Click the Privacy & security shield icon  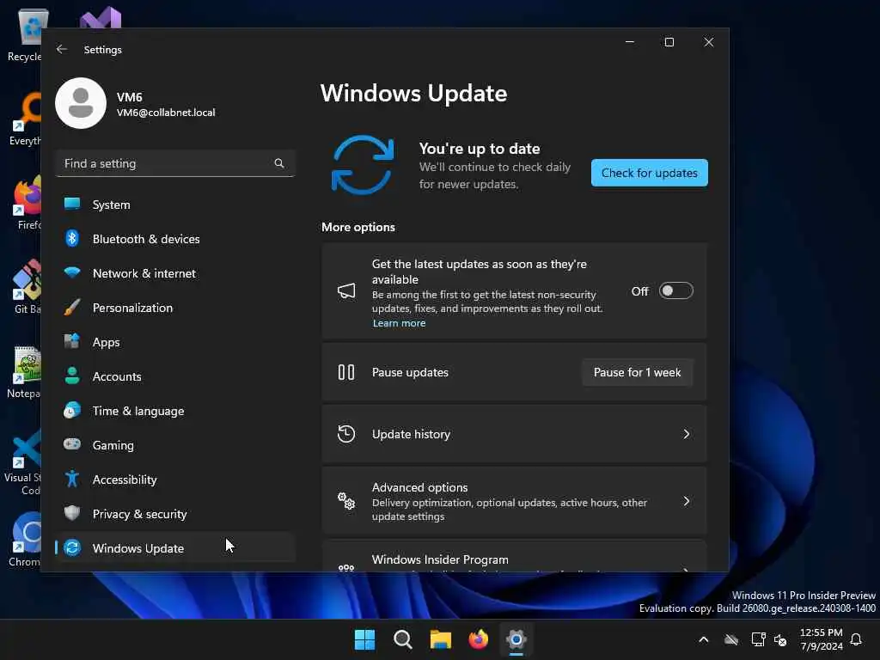tap(72, 514)
